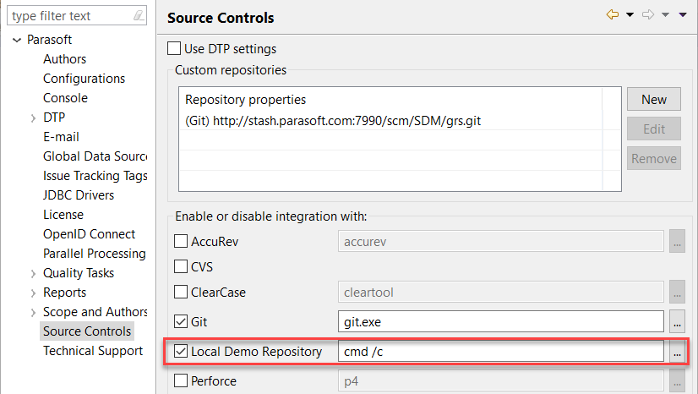Collapse the Parasoft tree node

[17, 40]
